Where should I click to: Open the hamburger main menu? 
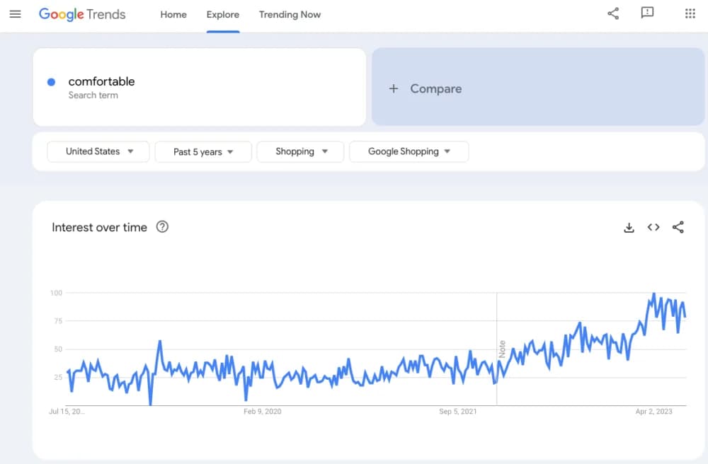(x=16, y=14)
